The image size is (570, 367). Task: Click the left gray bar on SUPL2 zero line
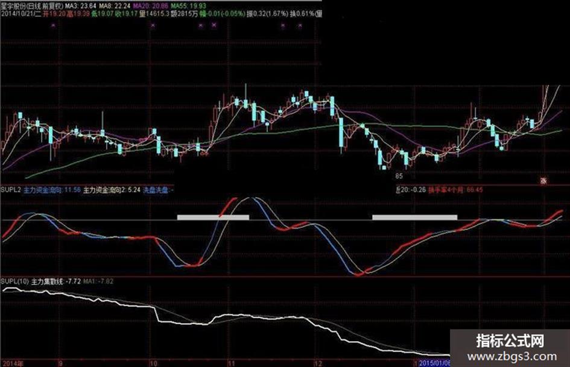213,218
